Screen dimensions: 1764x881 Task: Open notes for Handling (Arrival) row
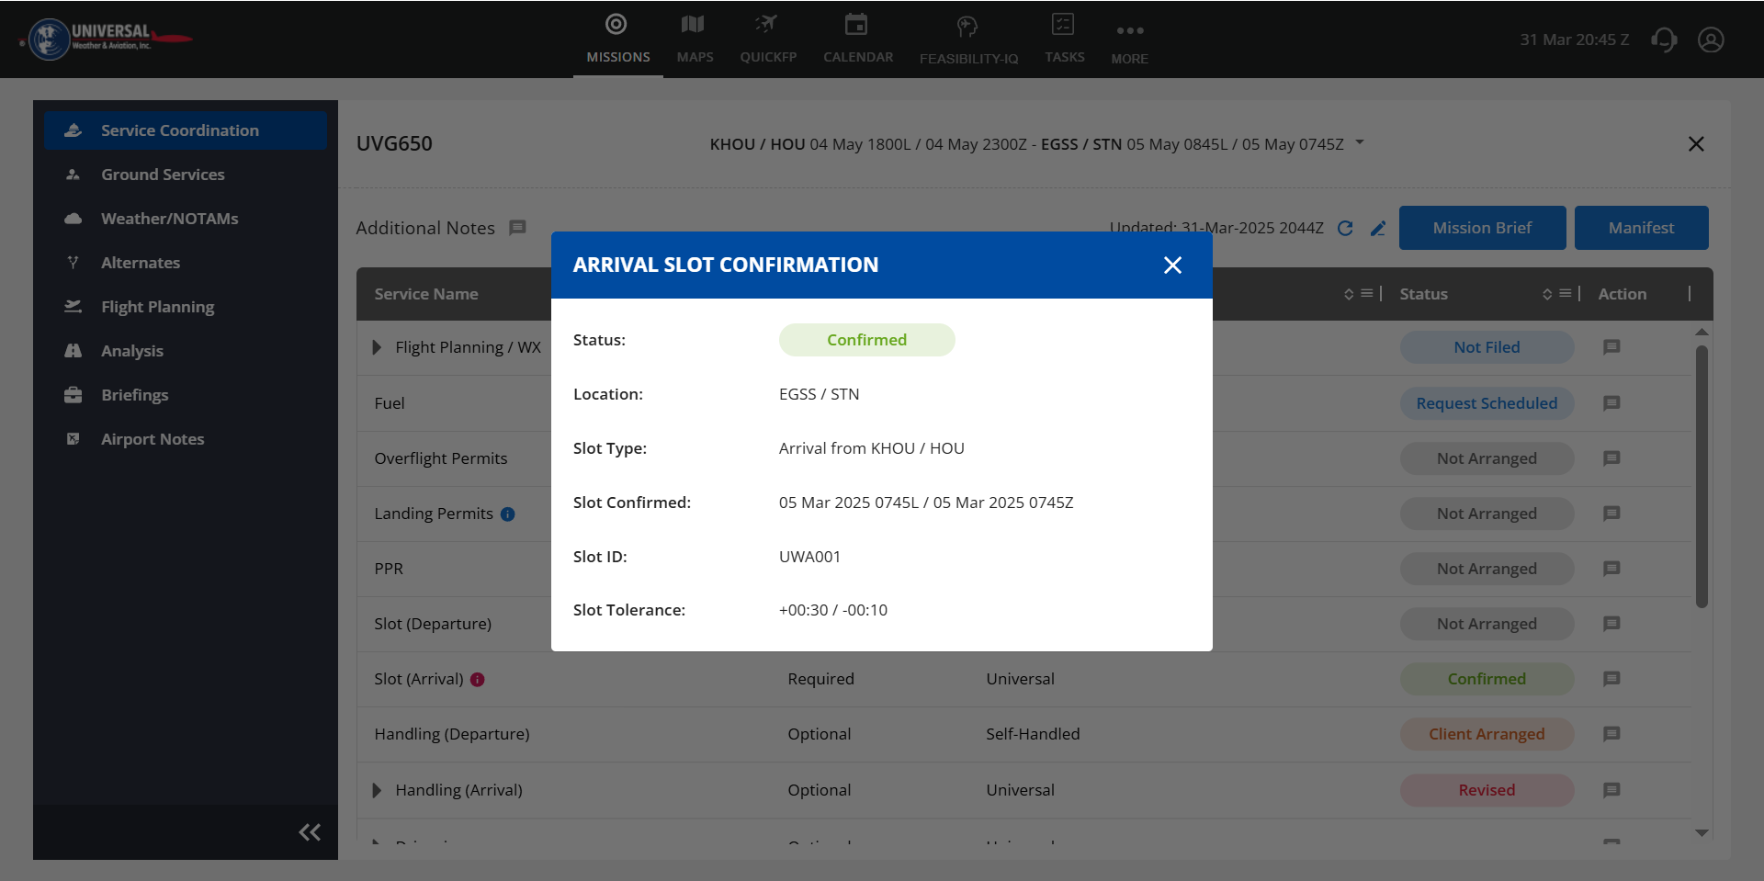tap(1611, 790)
